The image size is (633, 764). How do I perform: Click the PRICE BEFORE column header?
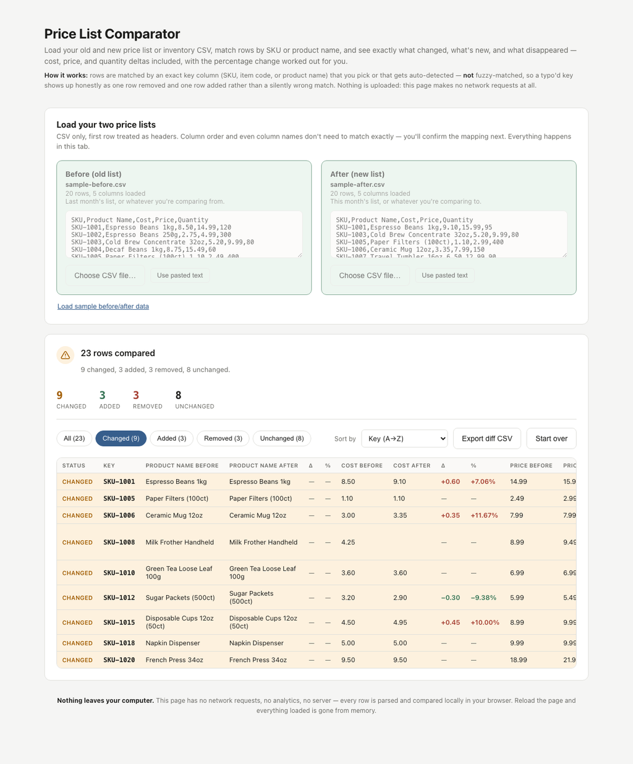(531, 465)
